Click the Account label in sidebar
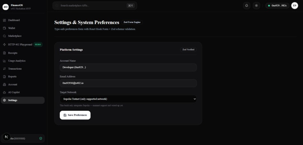The height and width of the screenshot is (145, 303). click(x=12, y=85)
